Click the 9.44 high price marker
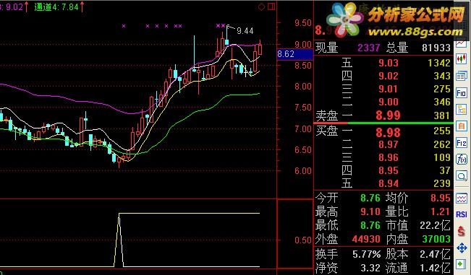This screenshot has height=275, width=471. (x=245, y=31)
